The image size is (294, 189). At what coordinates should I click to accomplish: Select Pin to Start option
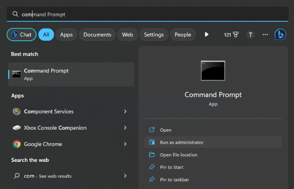[x=172, y=167]
